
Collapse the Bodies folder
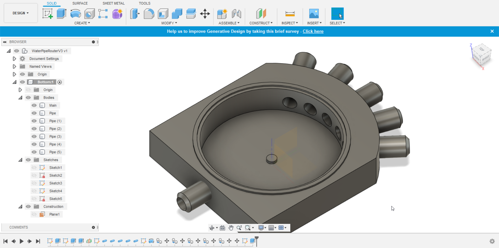click(20, 98)
